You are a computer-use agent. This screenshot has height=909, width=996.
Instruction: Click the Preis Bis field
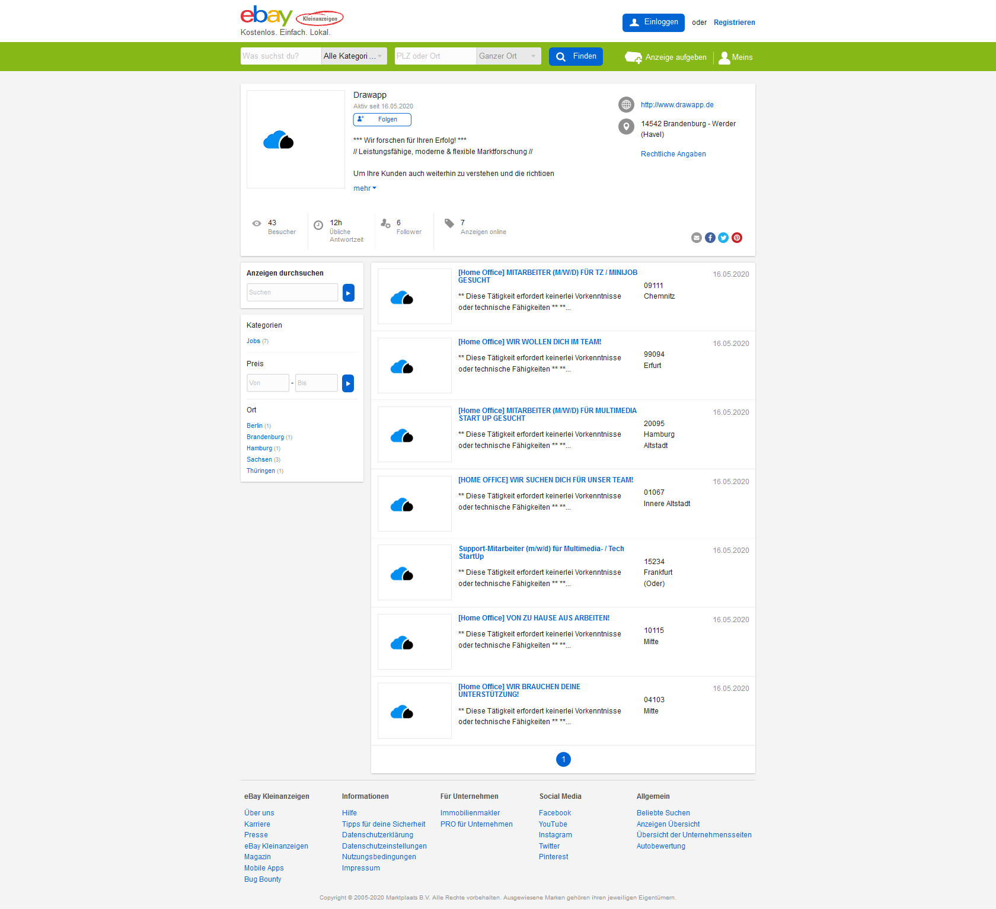pyautogui.click(x=317, y=383)
